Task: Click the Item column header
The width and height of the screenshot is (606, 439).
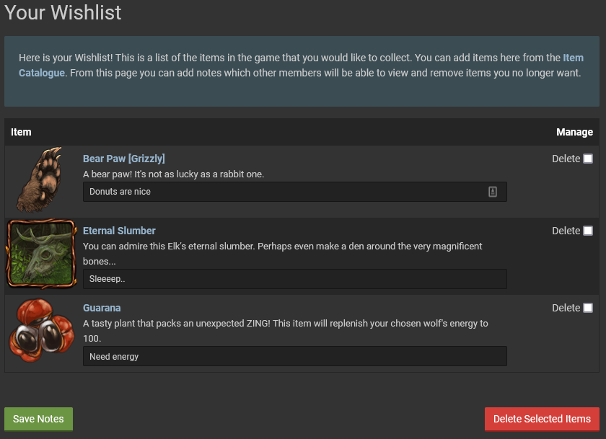Action: 21,132
